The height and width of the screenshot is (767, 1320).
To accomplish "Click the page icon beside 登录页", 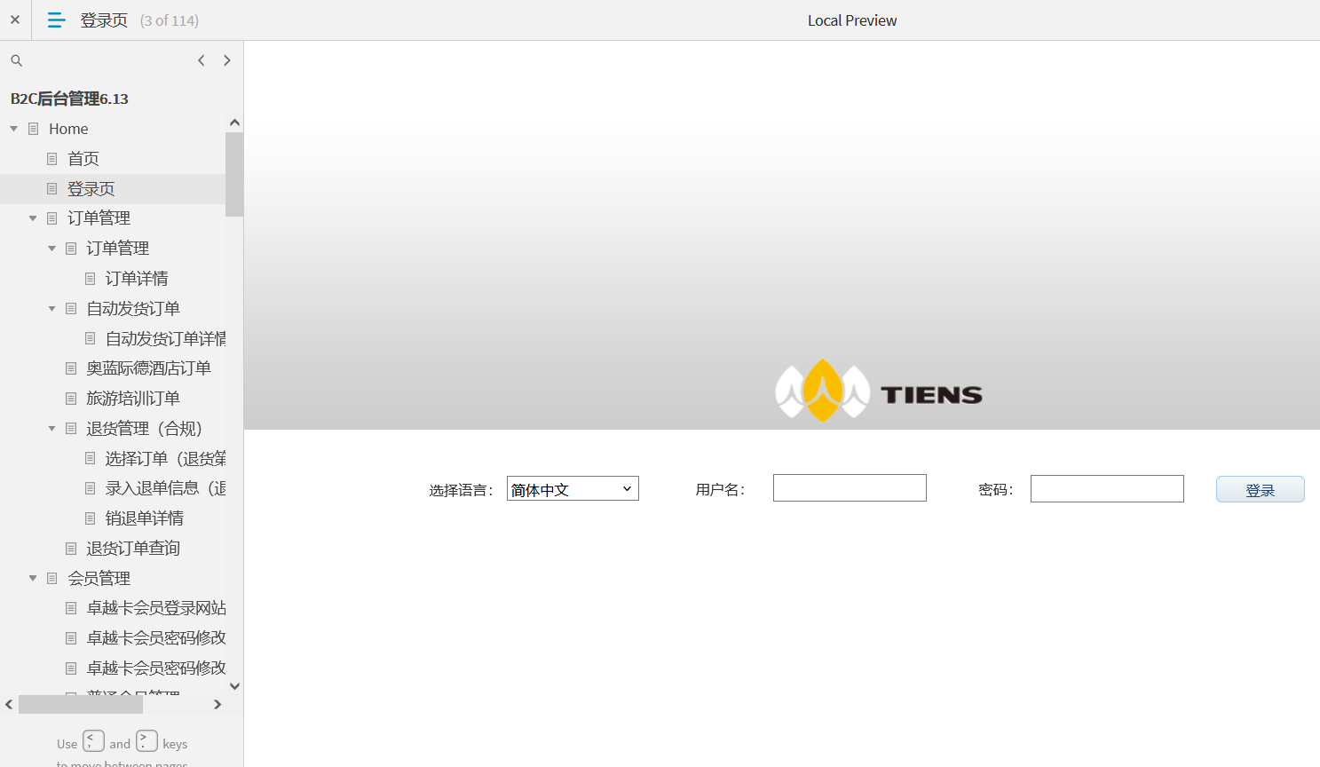I will click(52, 189).
